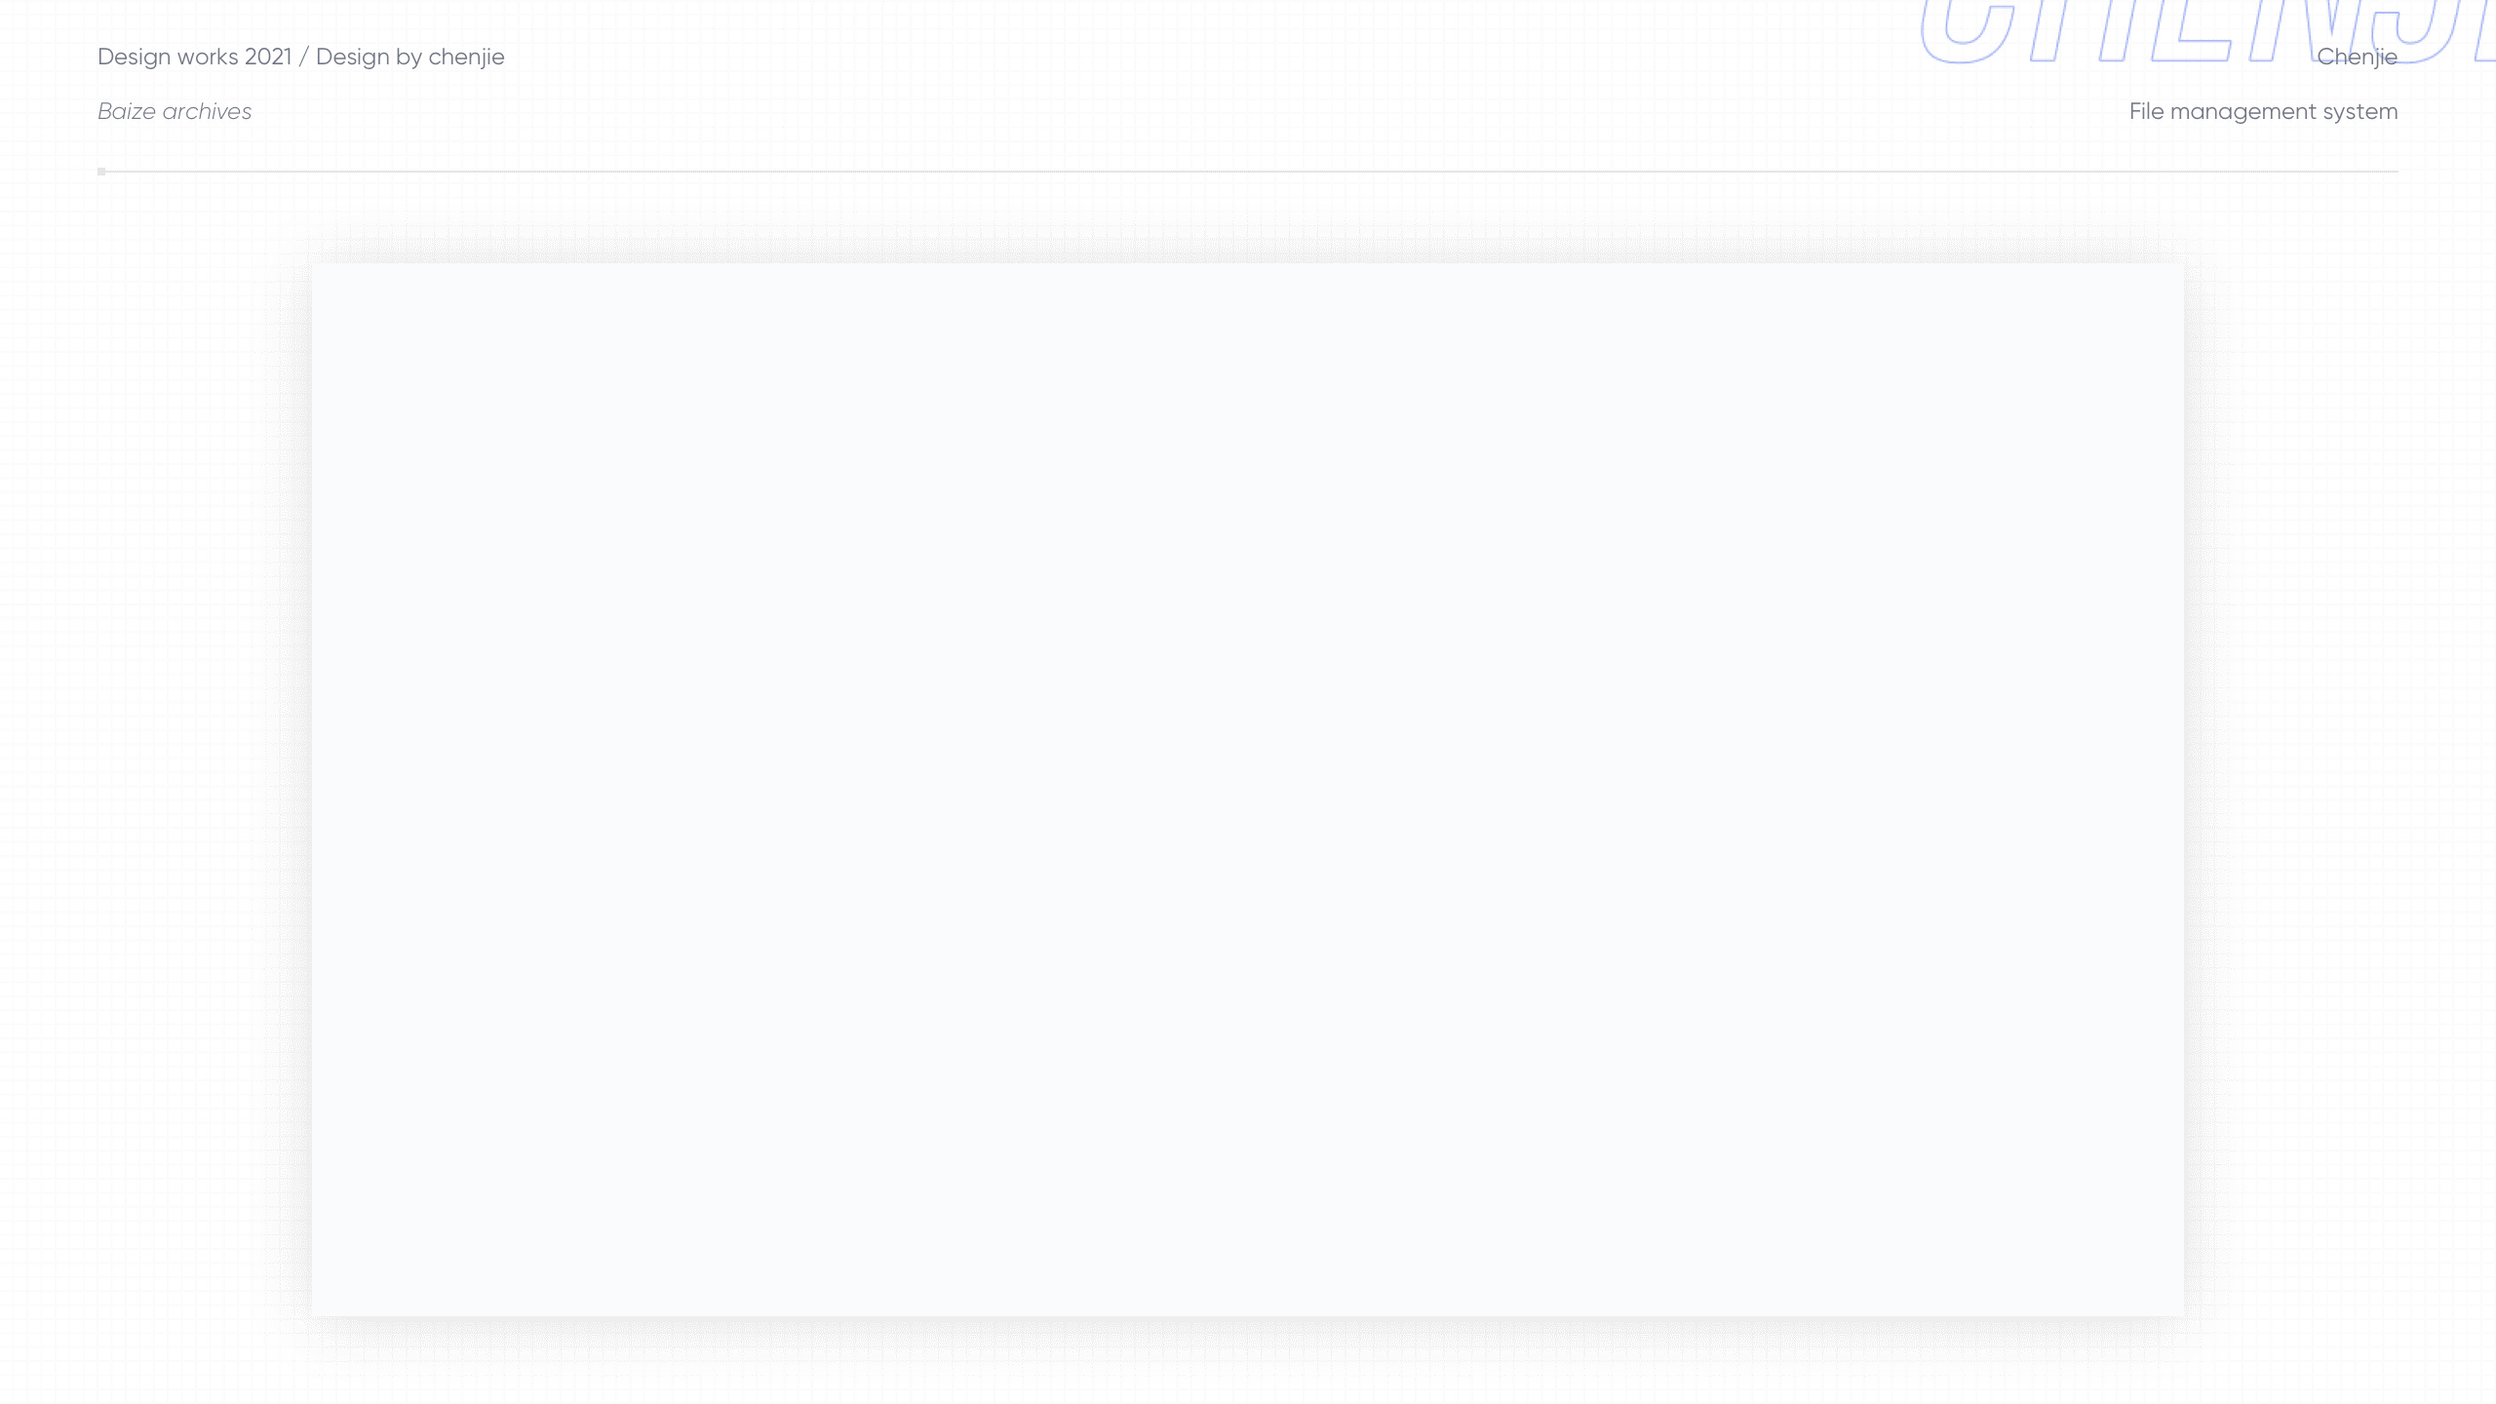Click the 'Design by chenjie' credit text

(410, 57)
